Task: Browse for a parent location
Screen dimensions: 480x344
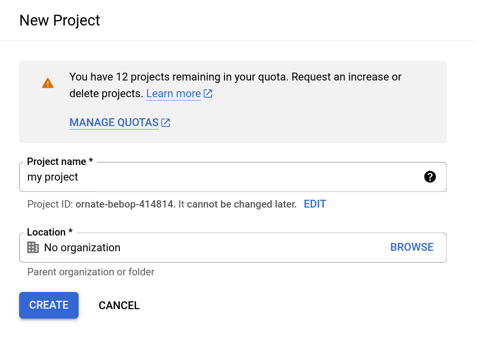Action: (412, 247)
